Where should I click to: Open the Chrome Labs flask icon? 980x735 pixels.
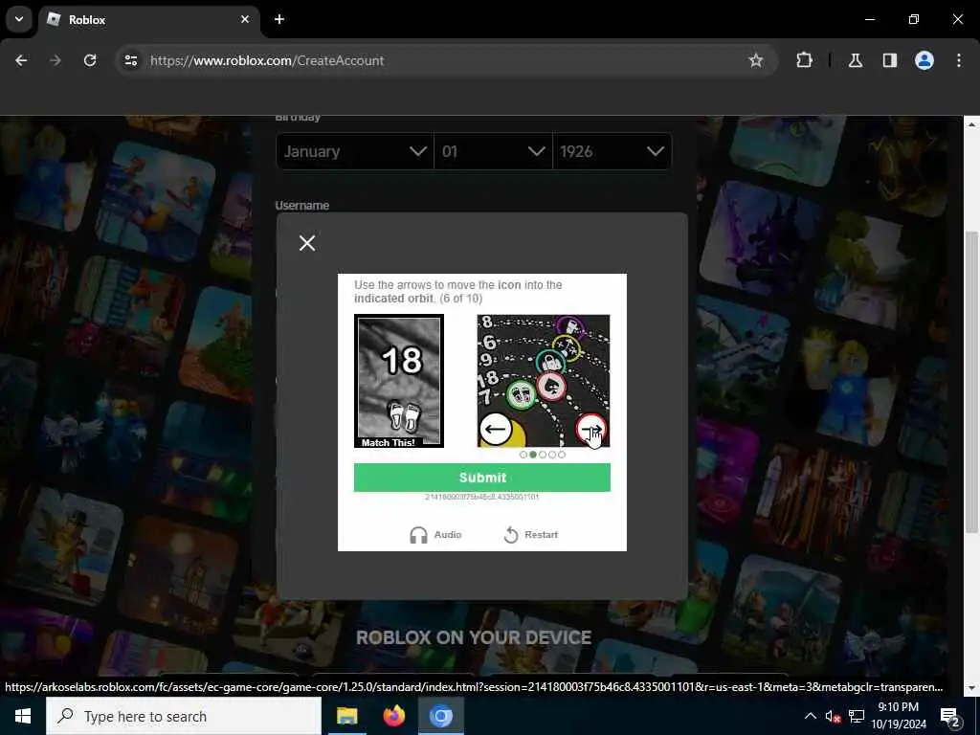click(x=856, y=60)
